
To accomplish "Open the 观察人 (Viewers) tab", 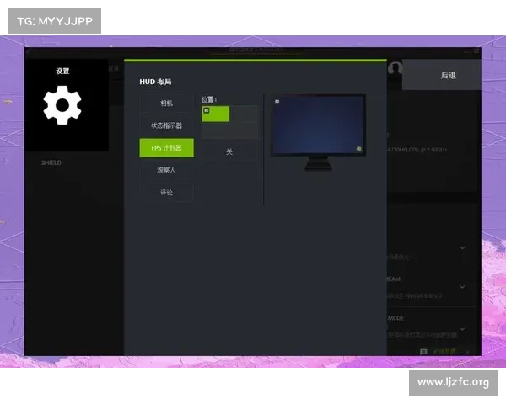I will click(166, 170).
